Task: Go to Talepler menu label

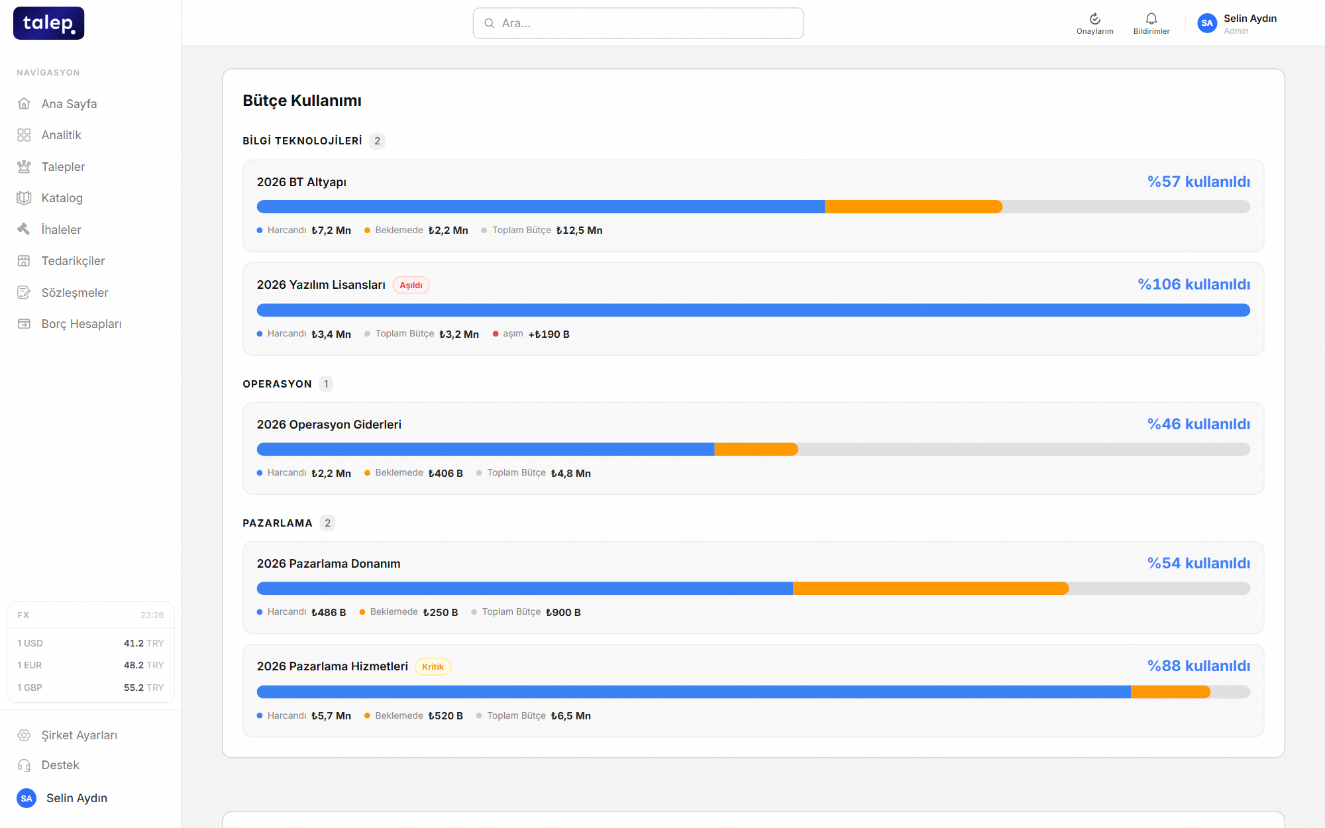Action: 63,167
